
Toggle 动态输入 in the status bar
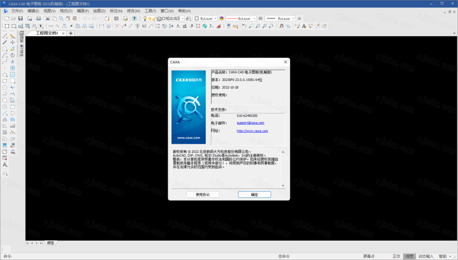(427, 256)
